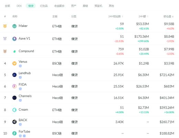The width and height of the screenshot is (179, 138).
Task: Click the 主链 column header
Action: (55, 17)
